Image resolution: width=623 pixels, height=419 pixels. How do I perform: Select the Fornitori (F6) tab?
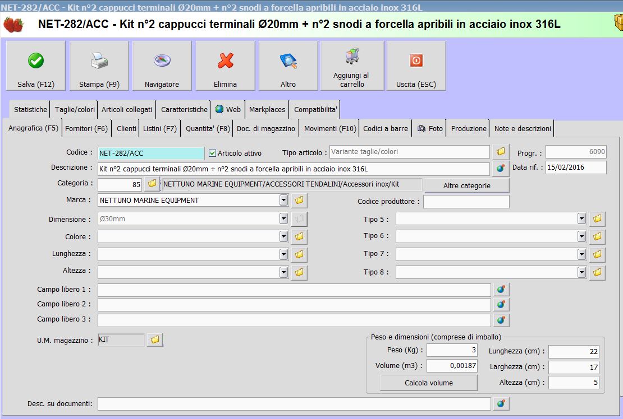[86, 128]
